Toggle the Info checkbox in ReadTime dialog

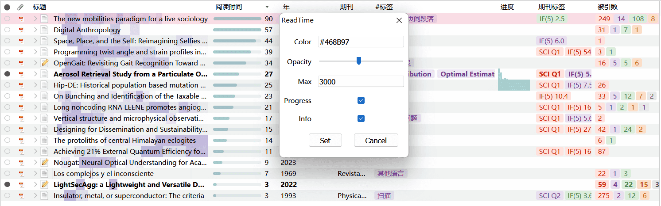point(361,118)
